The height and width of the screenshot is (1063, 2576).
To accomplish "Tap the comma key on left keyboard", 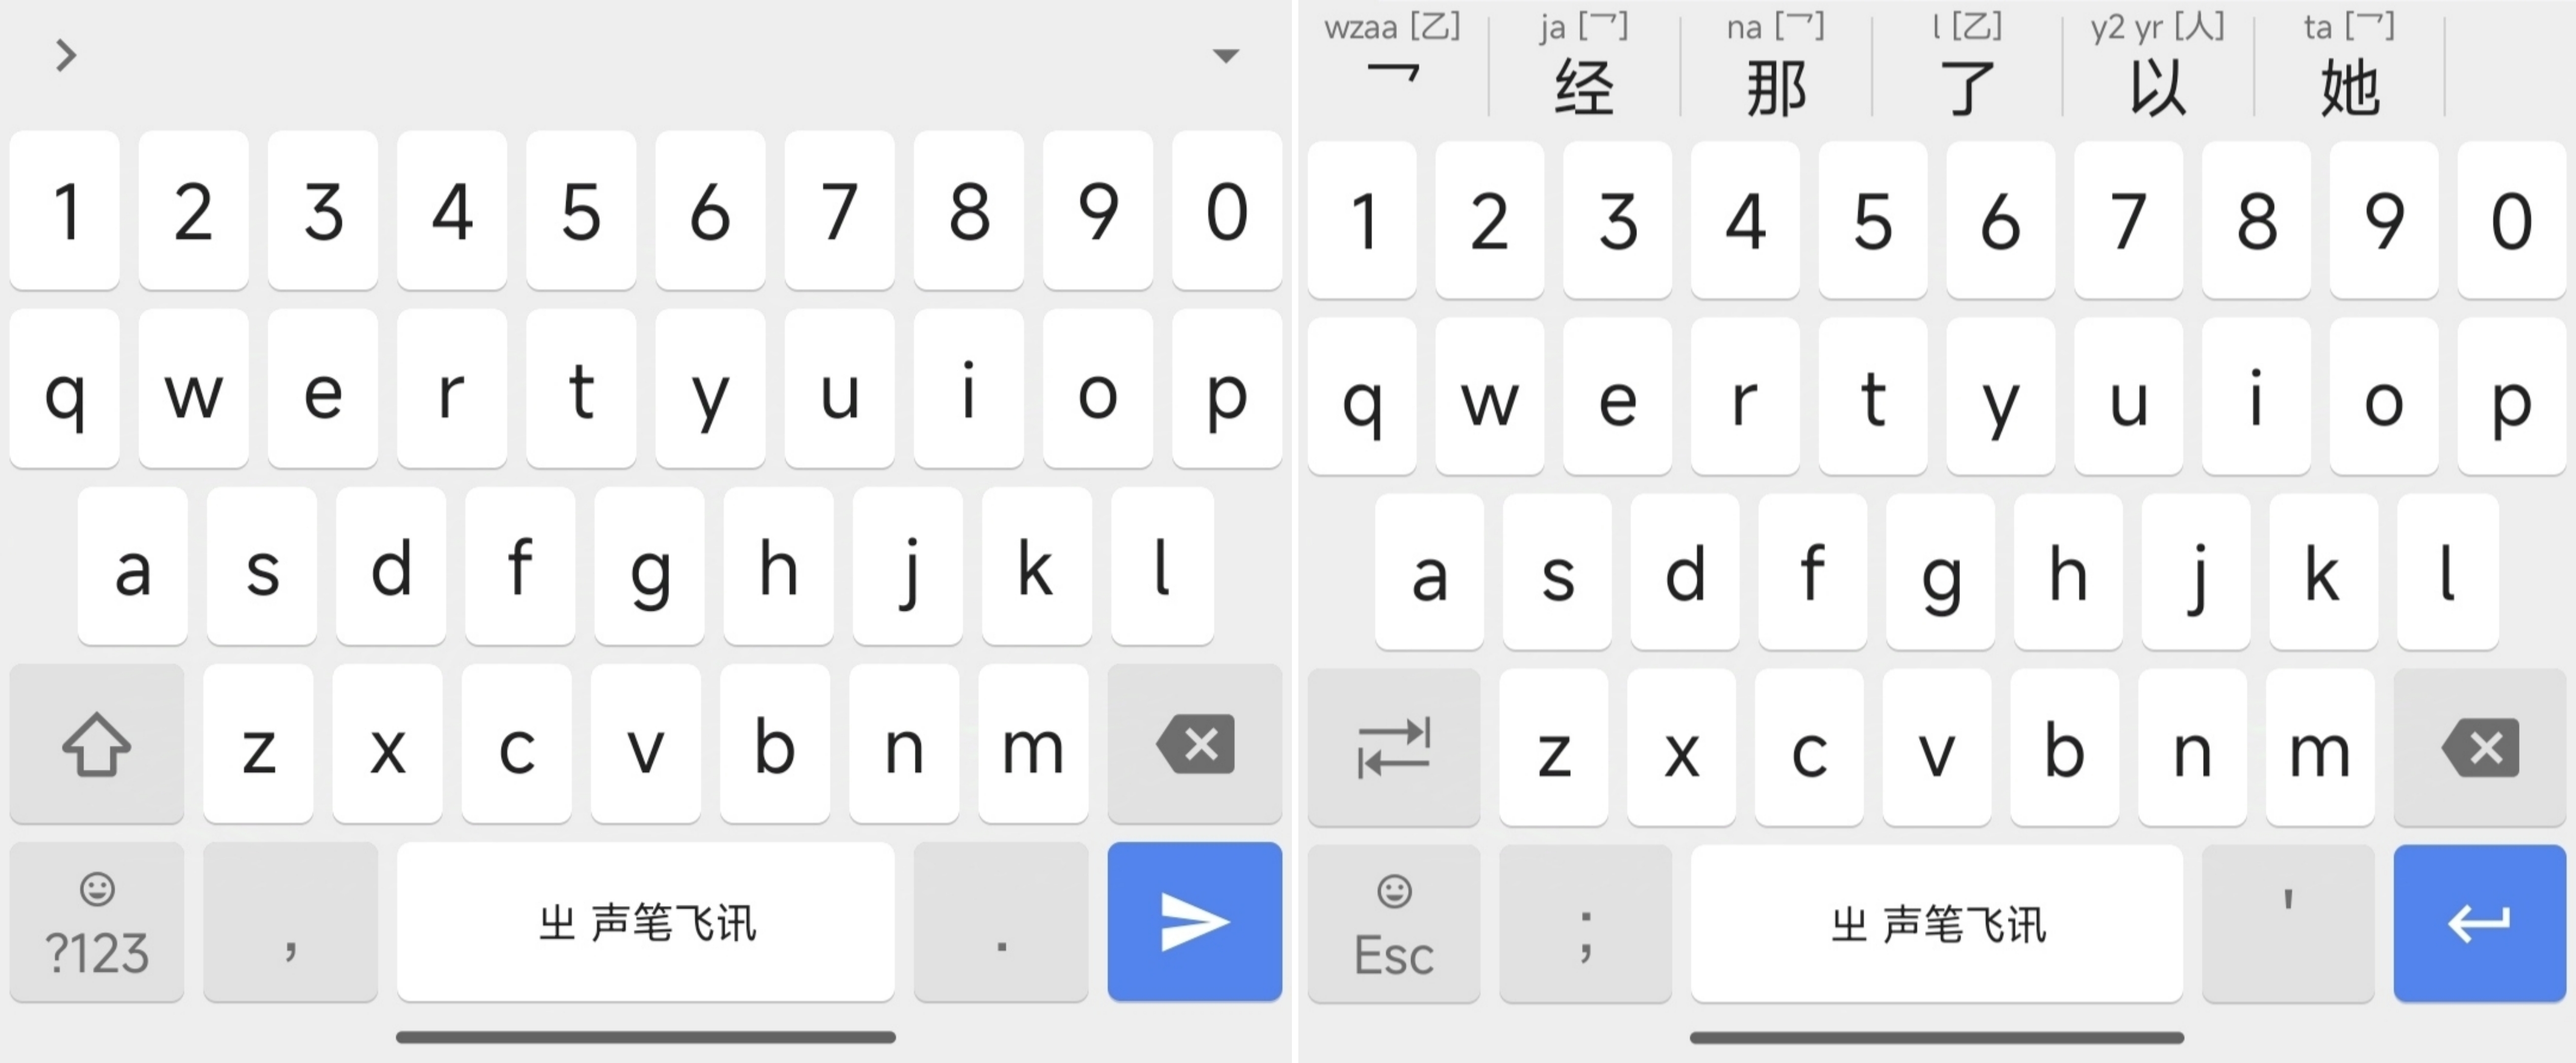I will point(290,921).
